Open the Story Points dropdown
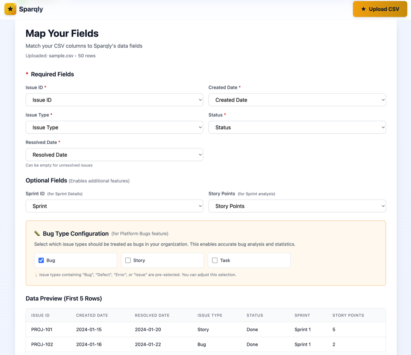 pyautogui.click(x=297, y=206)
